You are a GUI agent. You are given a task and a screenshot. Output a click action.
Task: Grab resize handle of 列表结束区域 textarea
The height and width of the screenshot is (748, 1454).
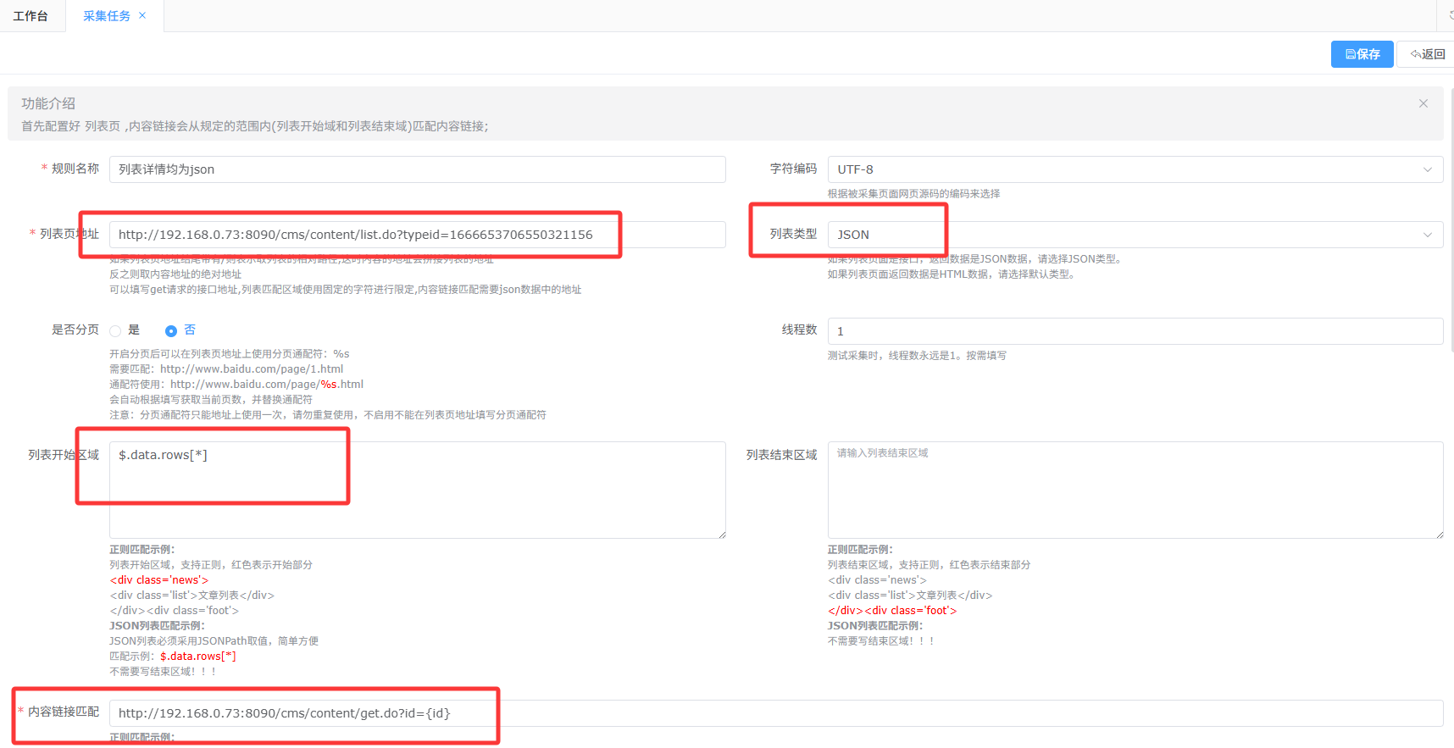(1440, 535)
